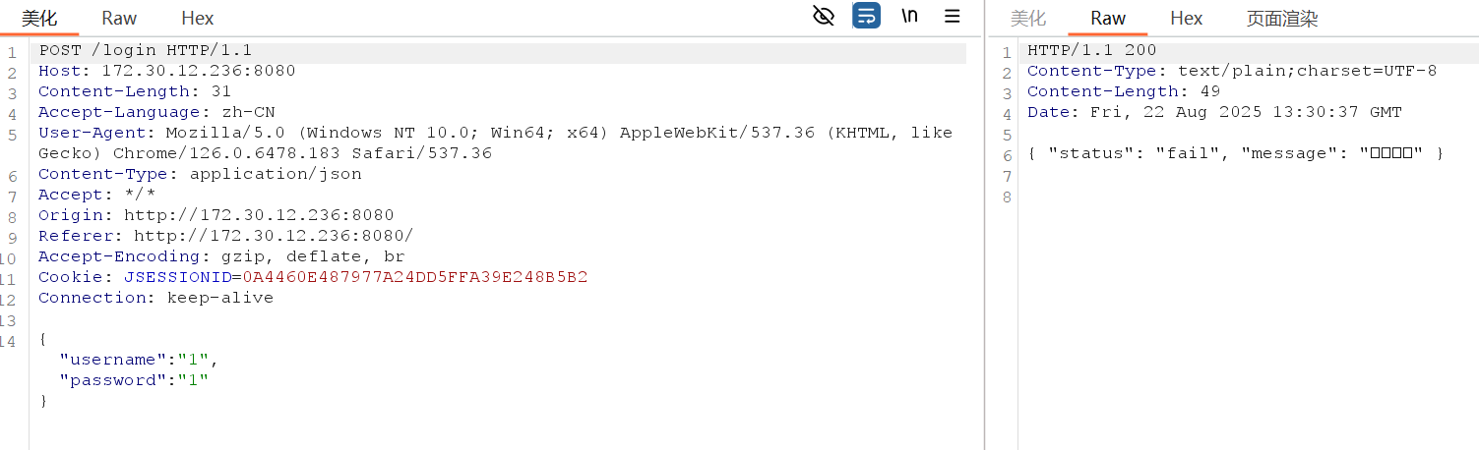This screenshot has width=1479, height=450.
Task: Open the response Hex tab
Action: click(x=1187, y=18)
